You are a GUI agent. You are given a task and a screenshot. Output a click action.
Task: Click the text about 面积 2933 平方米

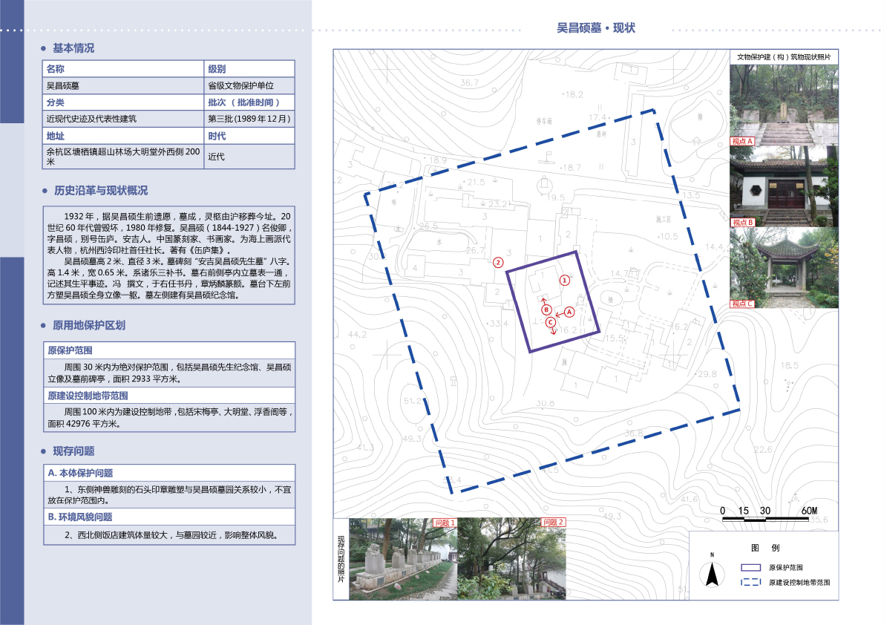pyautogui.click(x=169, y=373)
